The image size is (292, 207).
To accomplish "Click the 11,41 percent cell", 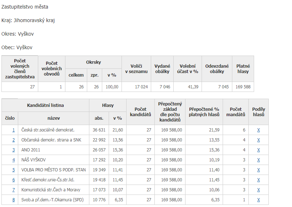I will point(118,170).
